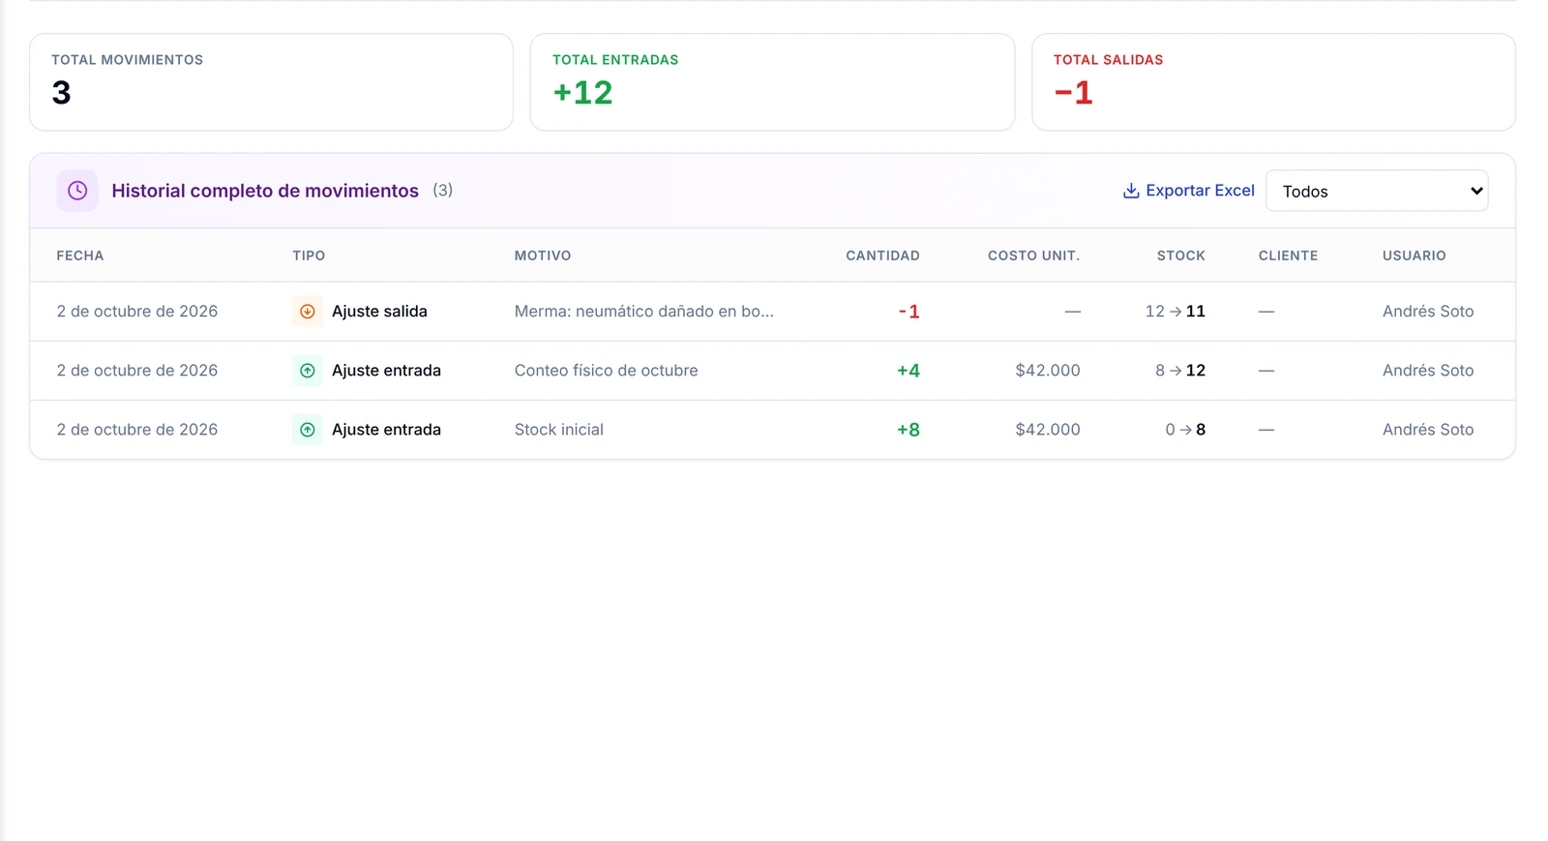Image resolution: width=1548 pixels, height=841 pixels.
Task: Click the green up-arrow icon in Stock inicial row
Action: coord(308,430)
